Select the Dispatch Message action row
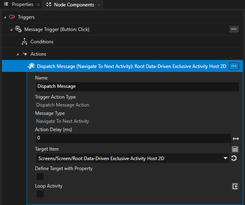 [122, 66]
